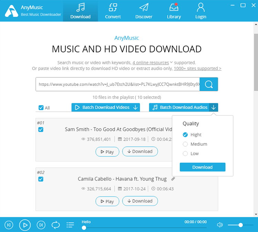This screenshot has width=258, height=232.
Task: Click the vertical scrollbar thumb
Action: click(x=256, y=62)
